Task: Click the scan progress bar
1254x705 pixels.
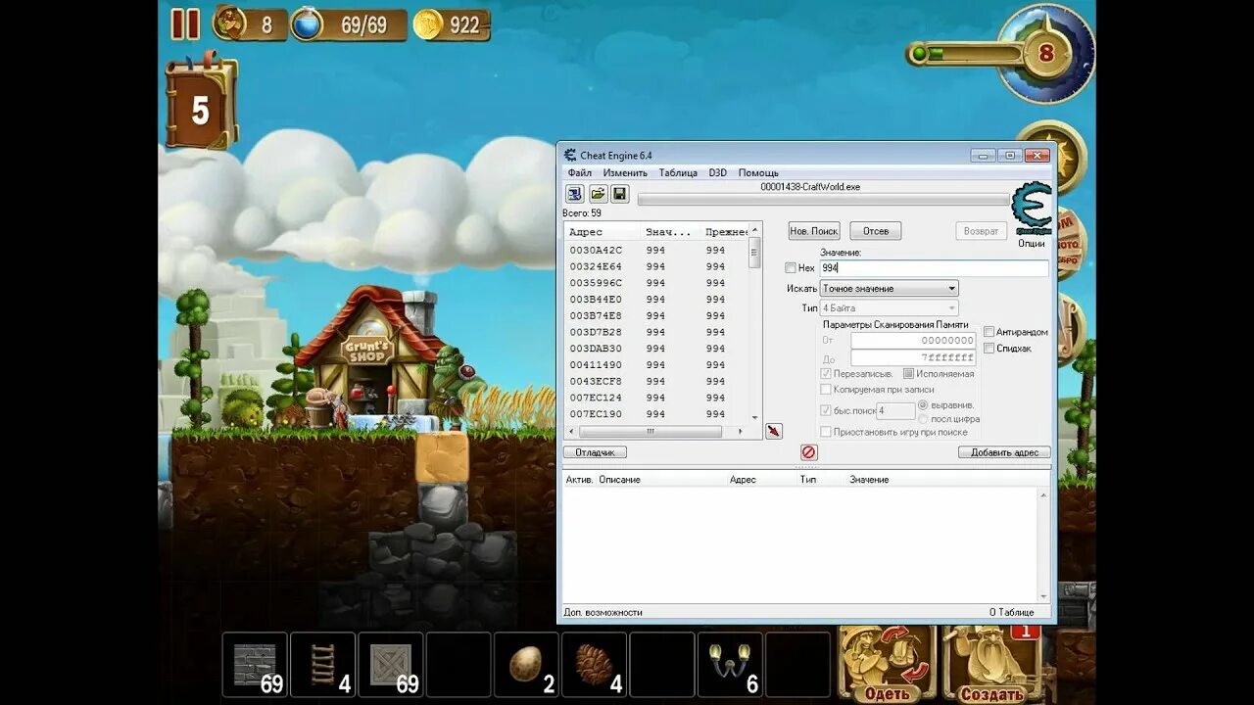Action: pyautogui.click(x=823, y=200)
